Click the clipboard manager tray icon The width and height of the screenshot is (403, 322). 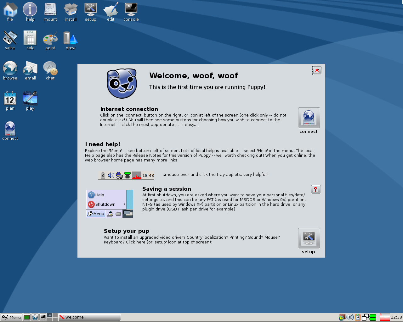tap(358, 317)
